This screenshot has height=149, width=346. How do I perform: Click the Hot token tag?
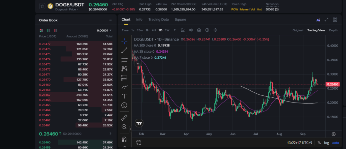point(259,9)
